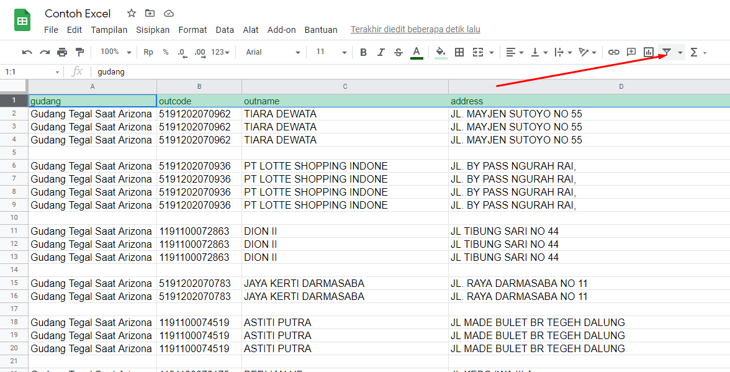Click the Undo icon
Screen dimensions: 730x372
27,52
